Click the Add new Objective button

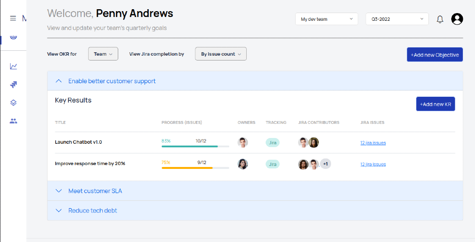click(435, 55)
